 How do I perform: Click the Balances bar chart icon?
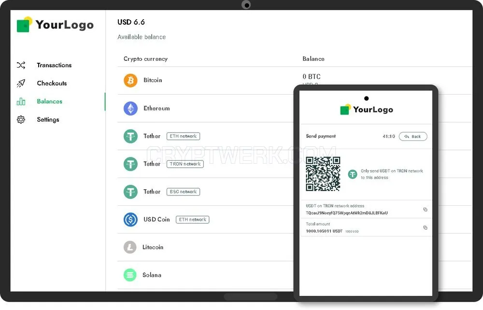coord(21,101)
